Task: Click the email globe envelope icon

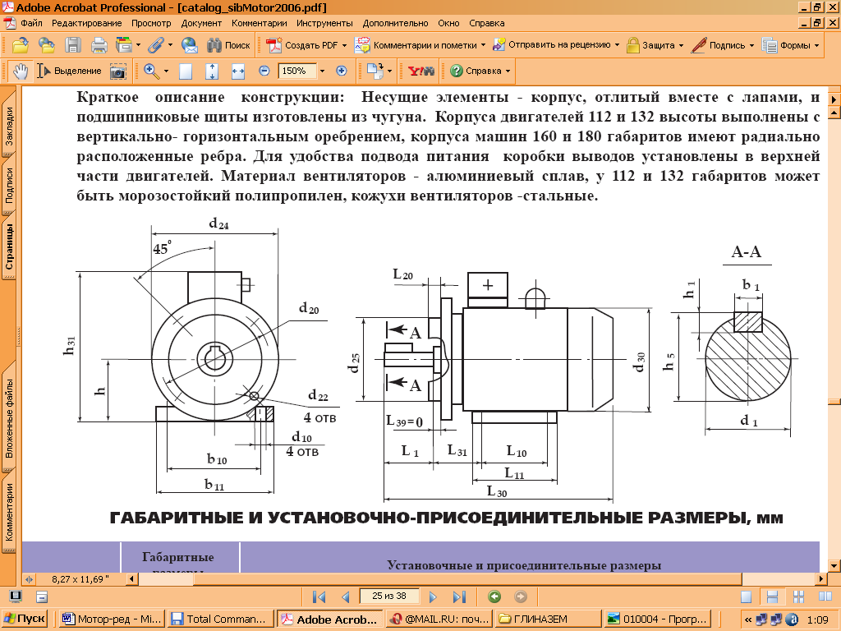Action: [x=189, y=45]
